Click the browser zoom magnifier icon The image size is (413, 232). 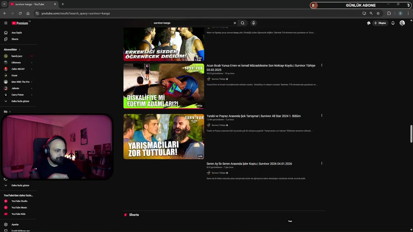371,13
